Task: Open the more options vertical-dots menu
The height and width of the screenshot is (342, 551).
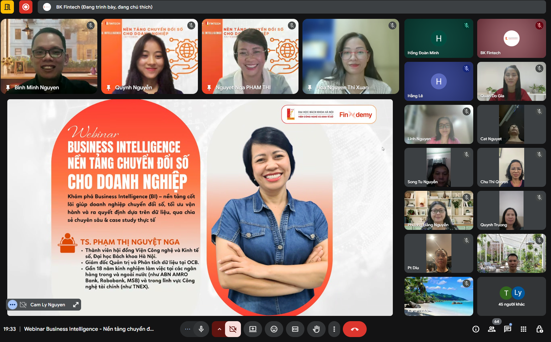Action: (334, 329)
